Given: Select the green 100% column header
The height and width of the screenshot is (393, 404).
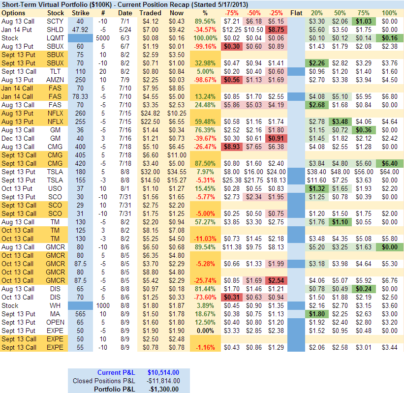Looking at the screenshot, I should [389, 13].
